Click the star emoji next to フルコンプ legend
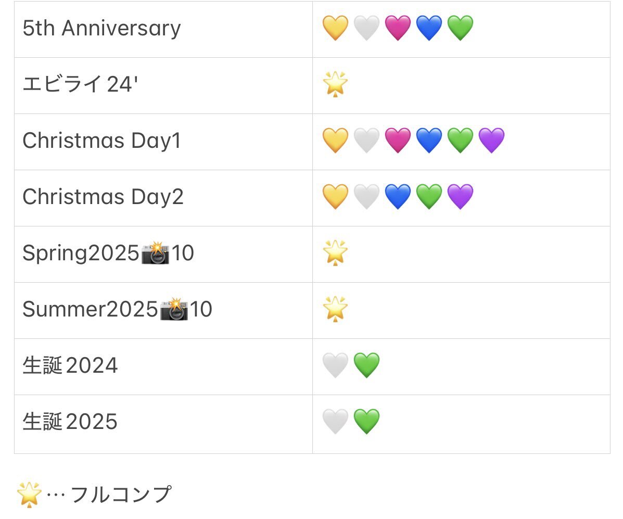 pyautogui.click(x=29, y=495)
